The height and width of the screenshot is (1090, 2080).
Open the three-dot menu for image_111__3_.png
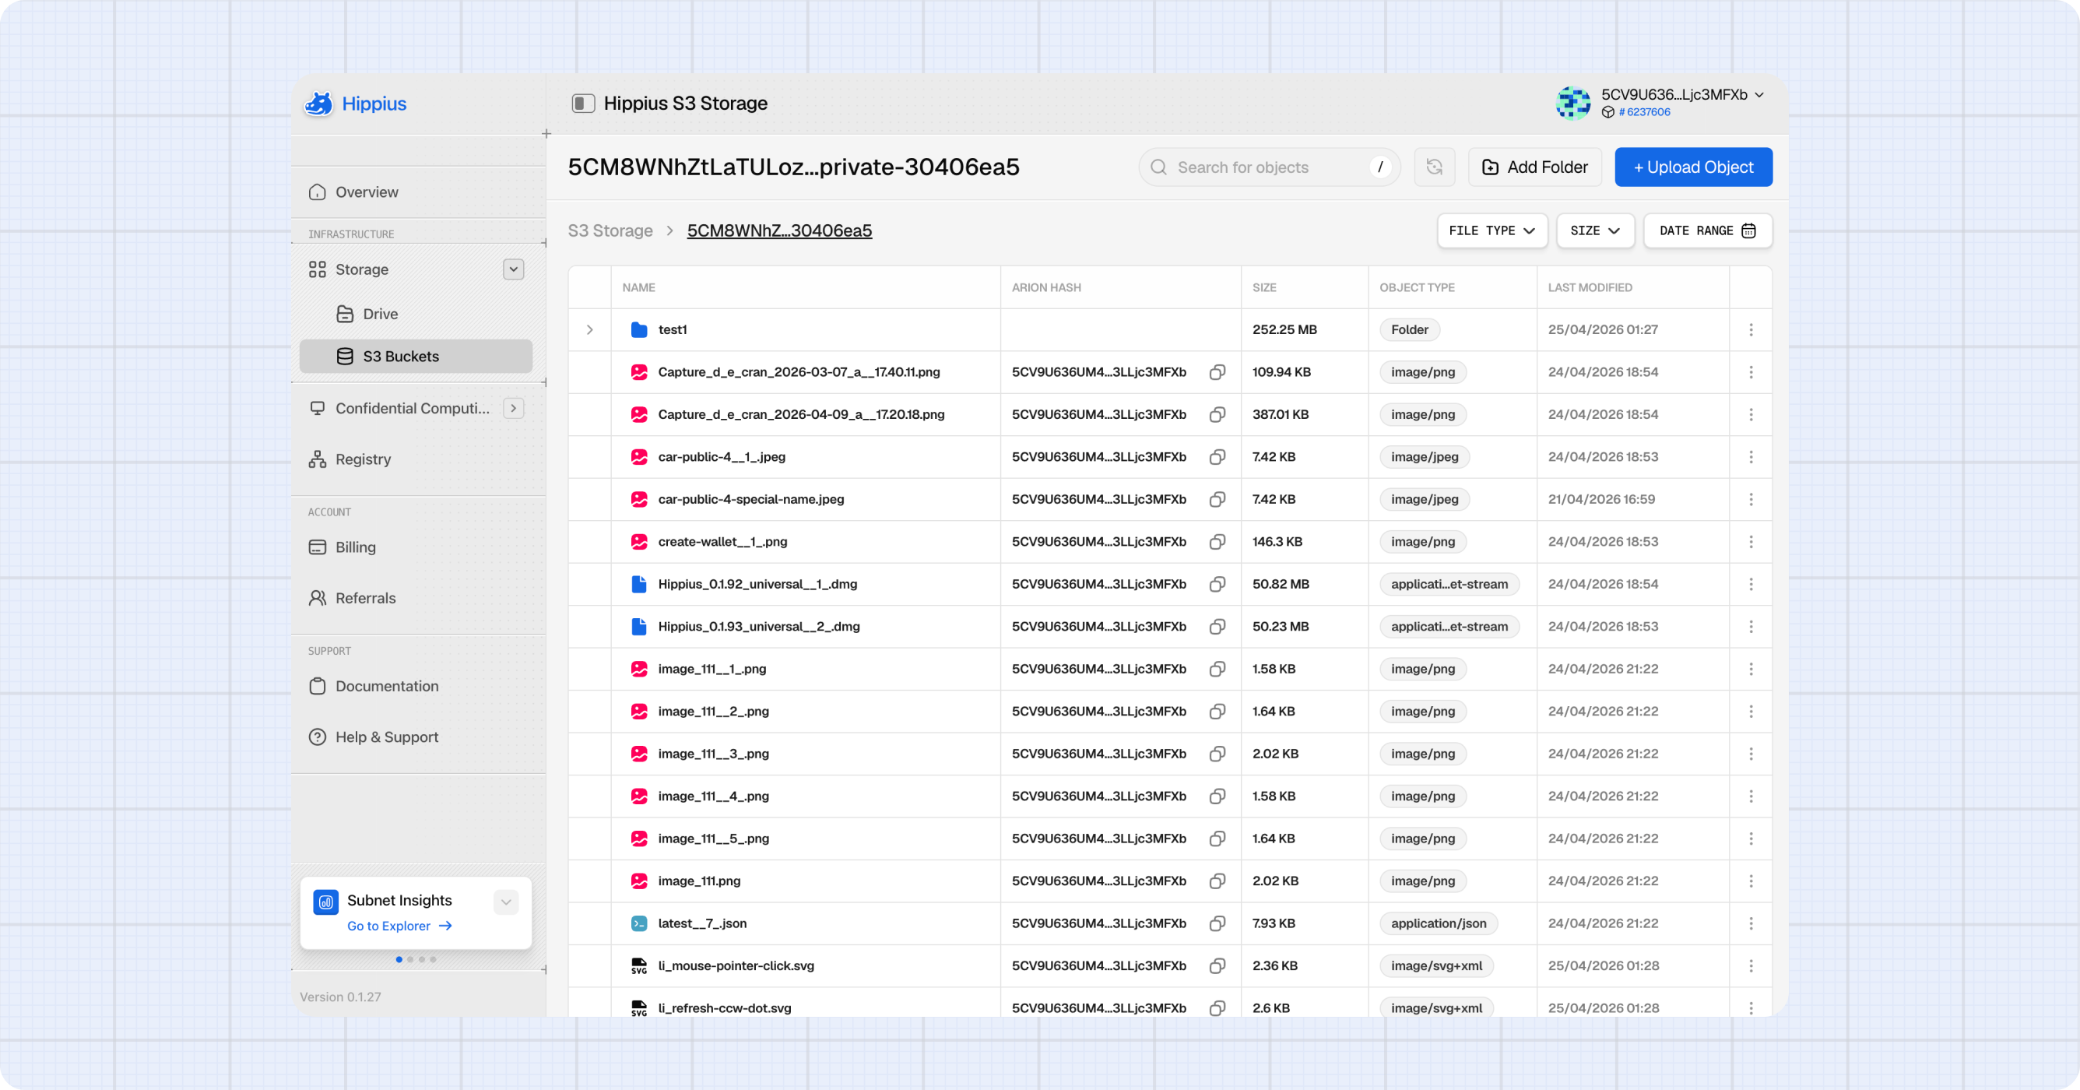click(1751, 754)
